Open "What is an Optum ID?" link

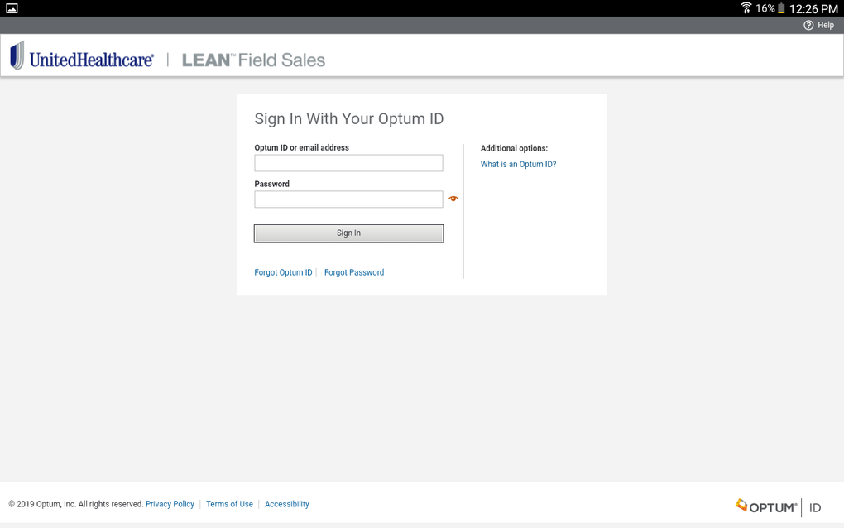point(518,165)
